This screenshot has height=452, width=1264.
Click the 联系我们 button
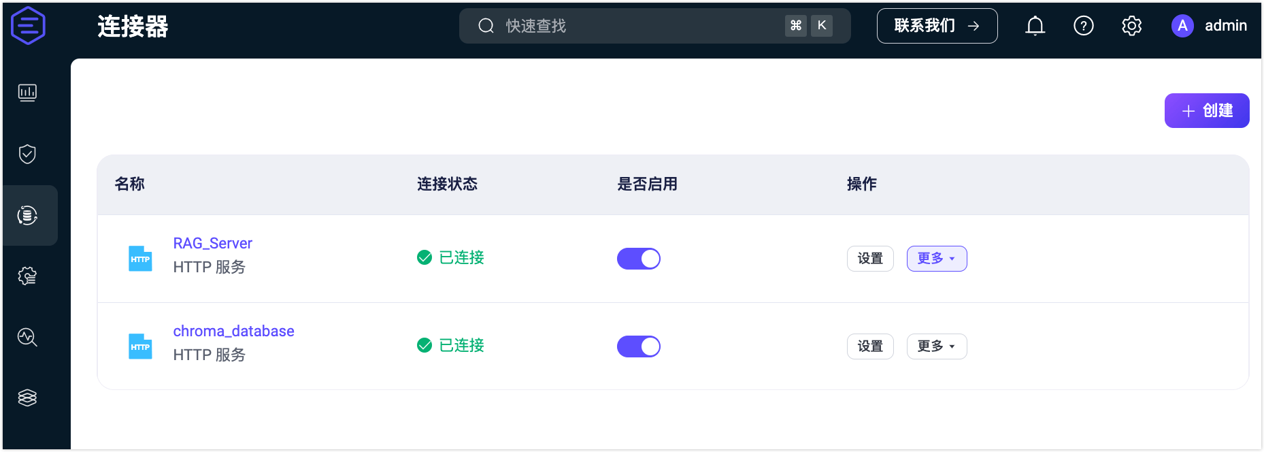click(x=936, y=26)
